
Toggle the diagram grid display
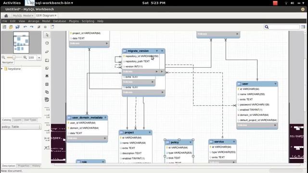tap(39, 27)
